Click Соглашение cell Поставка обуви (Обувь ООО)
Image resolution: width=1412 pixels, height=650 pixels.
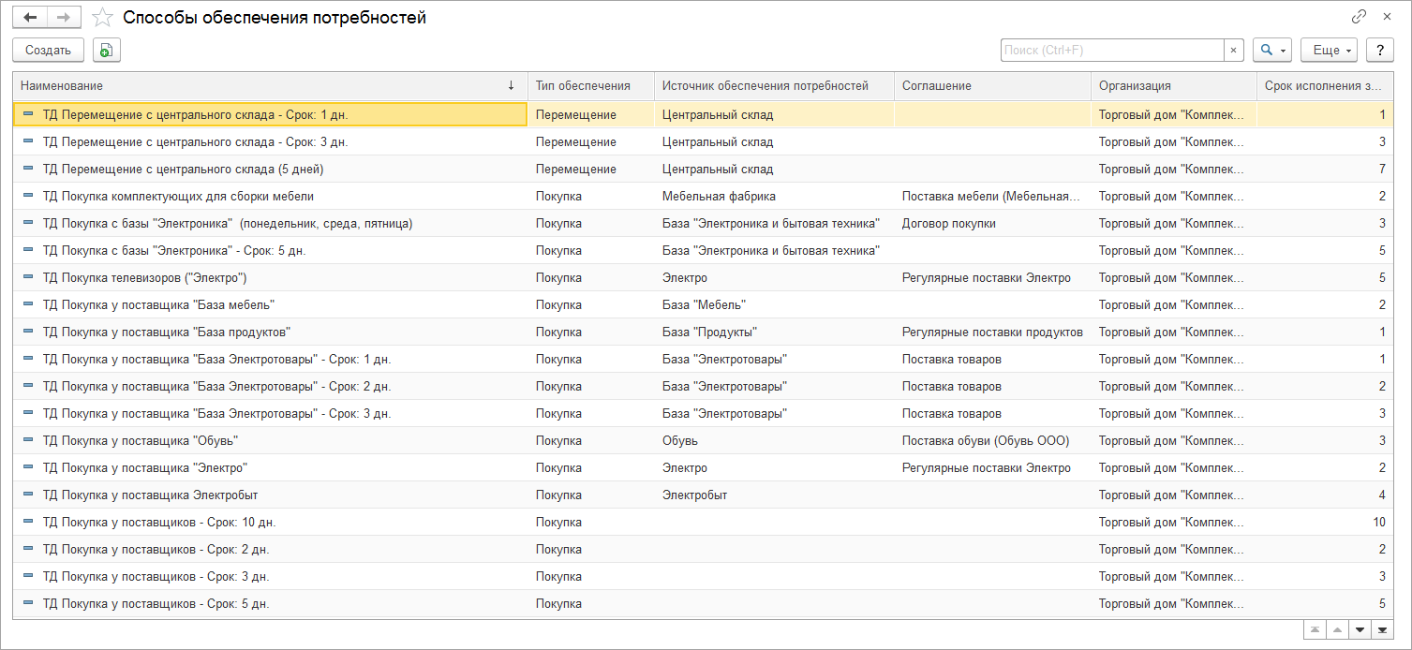point(985,441)
